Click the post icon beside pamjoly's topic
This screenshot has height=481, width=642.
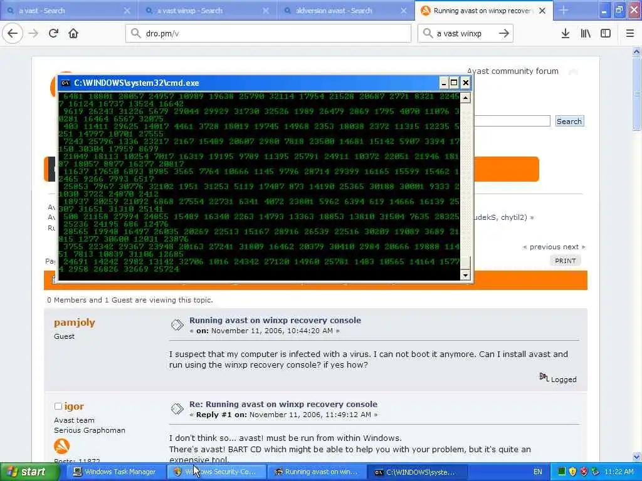[177, 325]
